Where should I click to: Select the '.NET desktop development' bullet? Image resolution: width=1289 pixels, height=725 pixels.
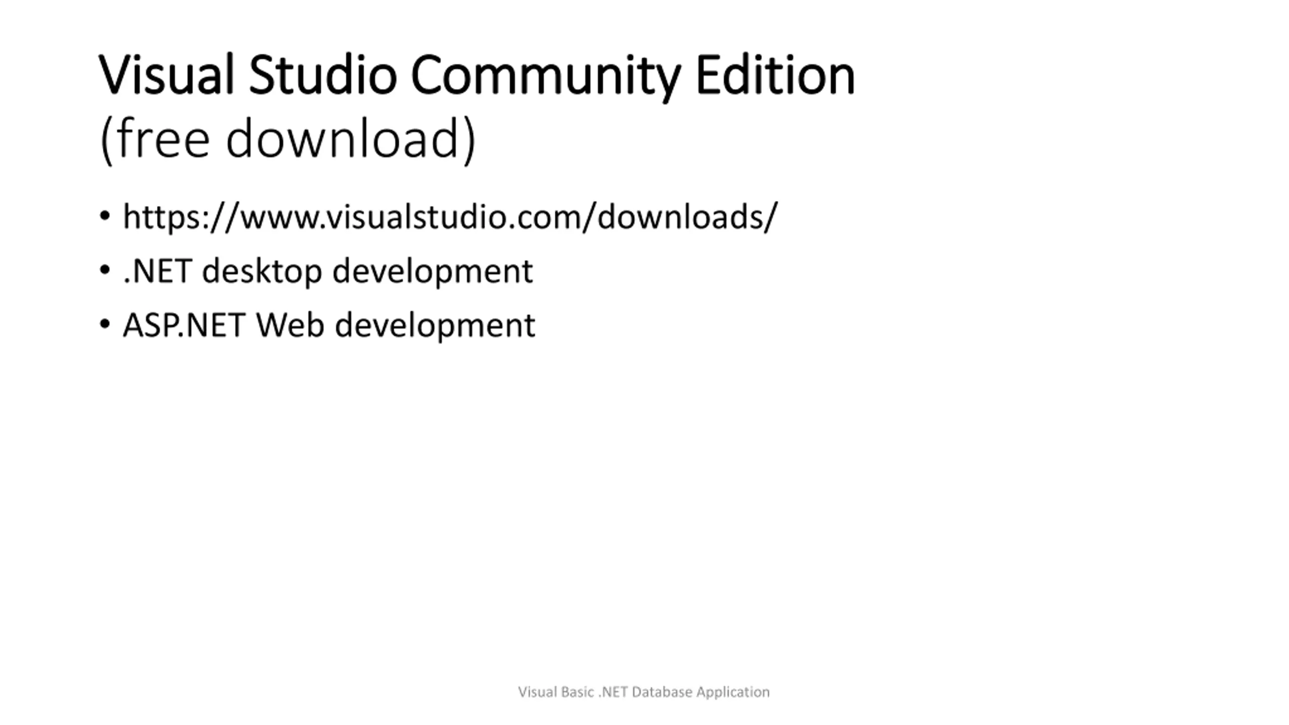click(x=328, y=271)
